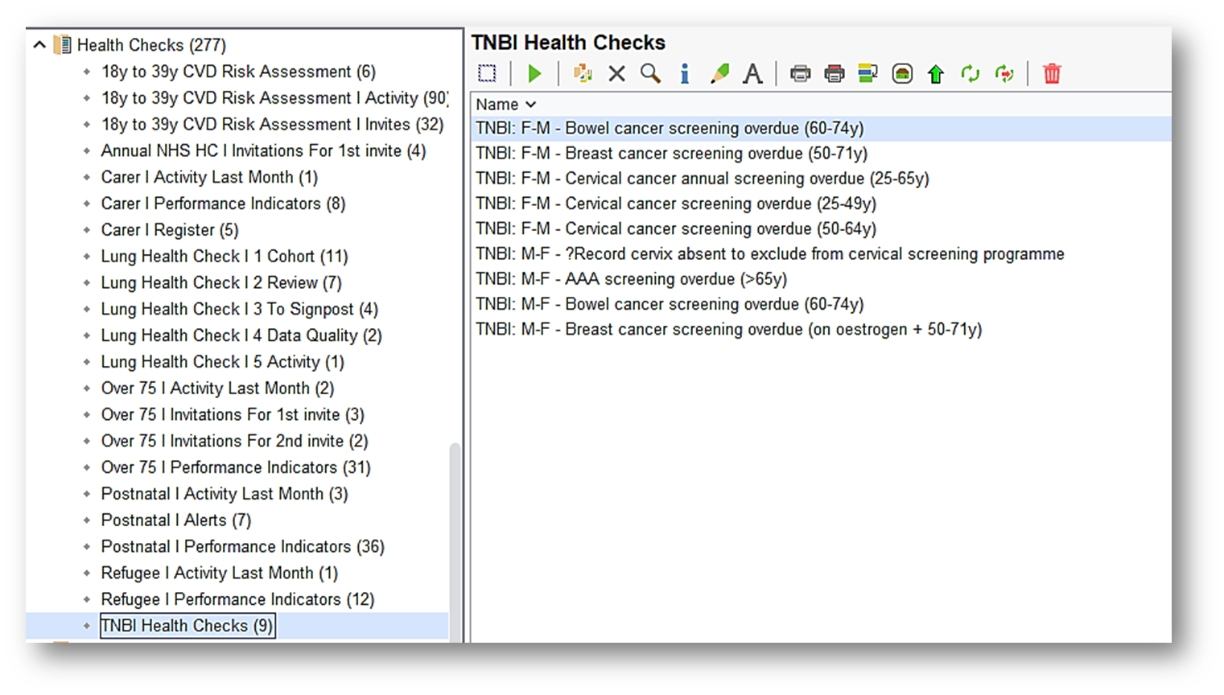
Task: Select Over 75 | Invitations For 2nd invite
Action: pos(234,442)
